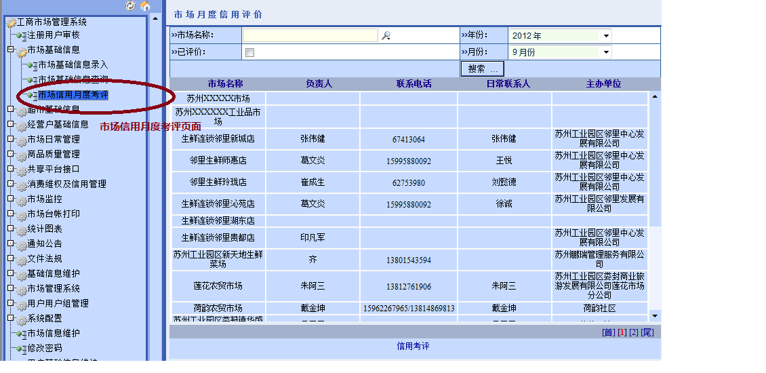Focus the 市场名称 input field
The image size is (766, 373).
[310, 35]
